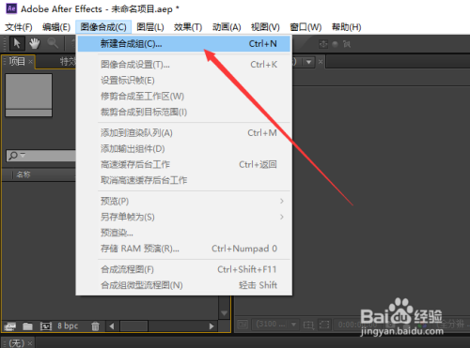Open the 效果(T) menu
The image size is (470, 348).
188,27
